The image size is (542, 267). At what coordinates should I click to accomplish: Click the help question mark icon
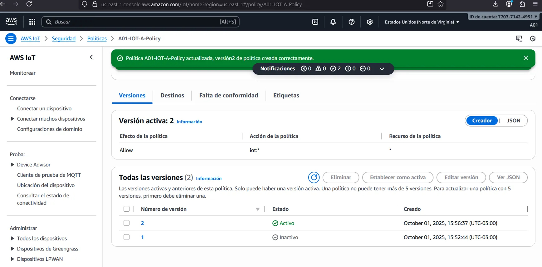351,22
